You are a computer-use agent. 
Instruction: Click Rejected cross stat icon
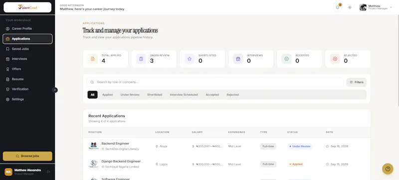point(335,59)
